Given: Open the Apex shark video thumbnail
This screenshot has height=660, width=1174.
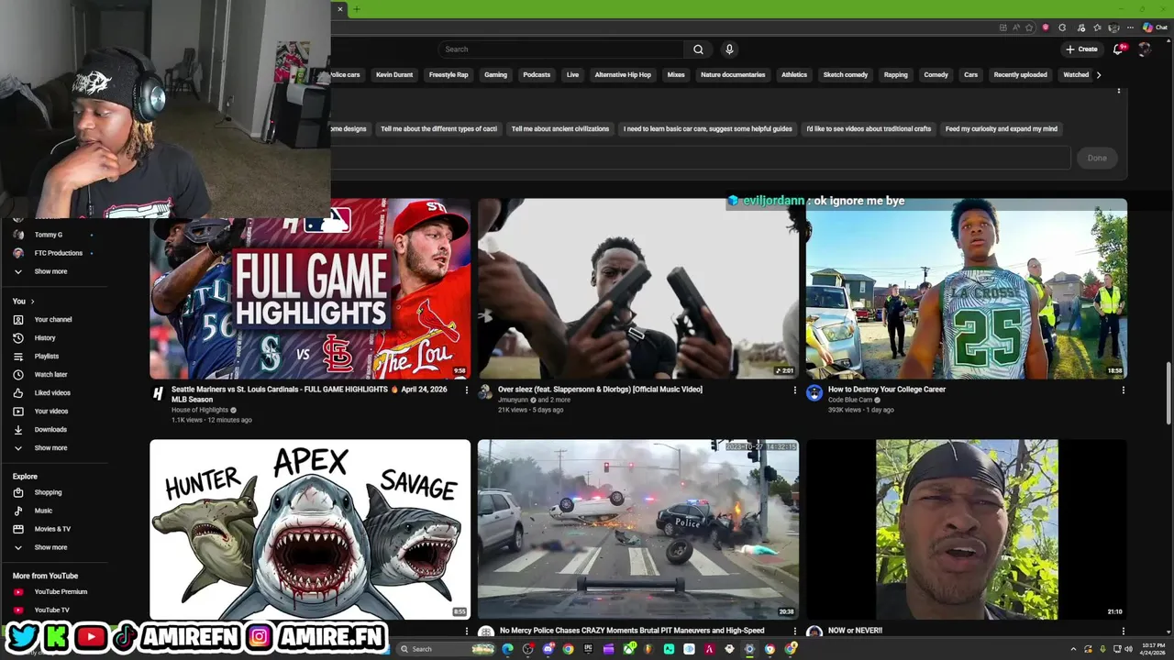Looking at the screenshot, I should coord(310,530).
